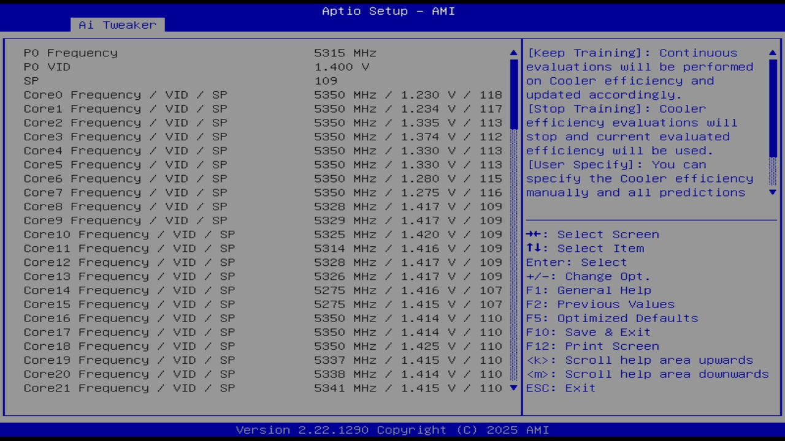Click the down arrow on the settings scrollbar
Screen dimensions: 785x441
point(513,388)
